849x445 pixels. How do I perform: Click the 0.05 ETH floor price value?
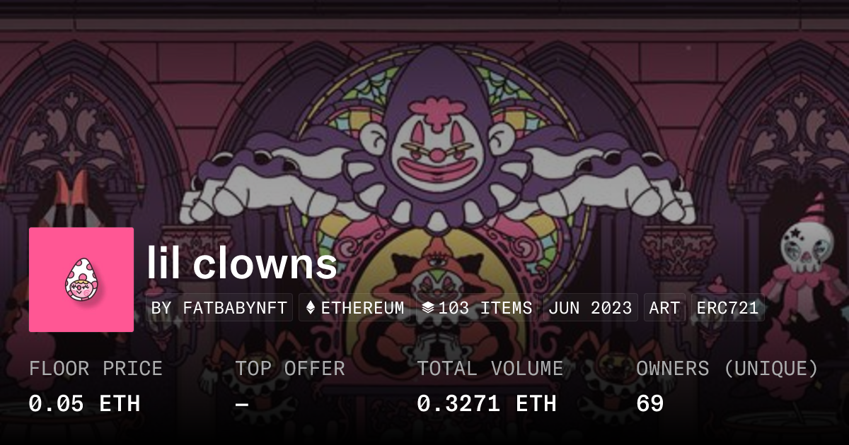coord(84,403)
